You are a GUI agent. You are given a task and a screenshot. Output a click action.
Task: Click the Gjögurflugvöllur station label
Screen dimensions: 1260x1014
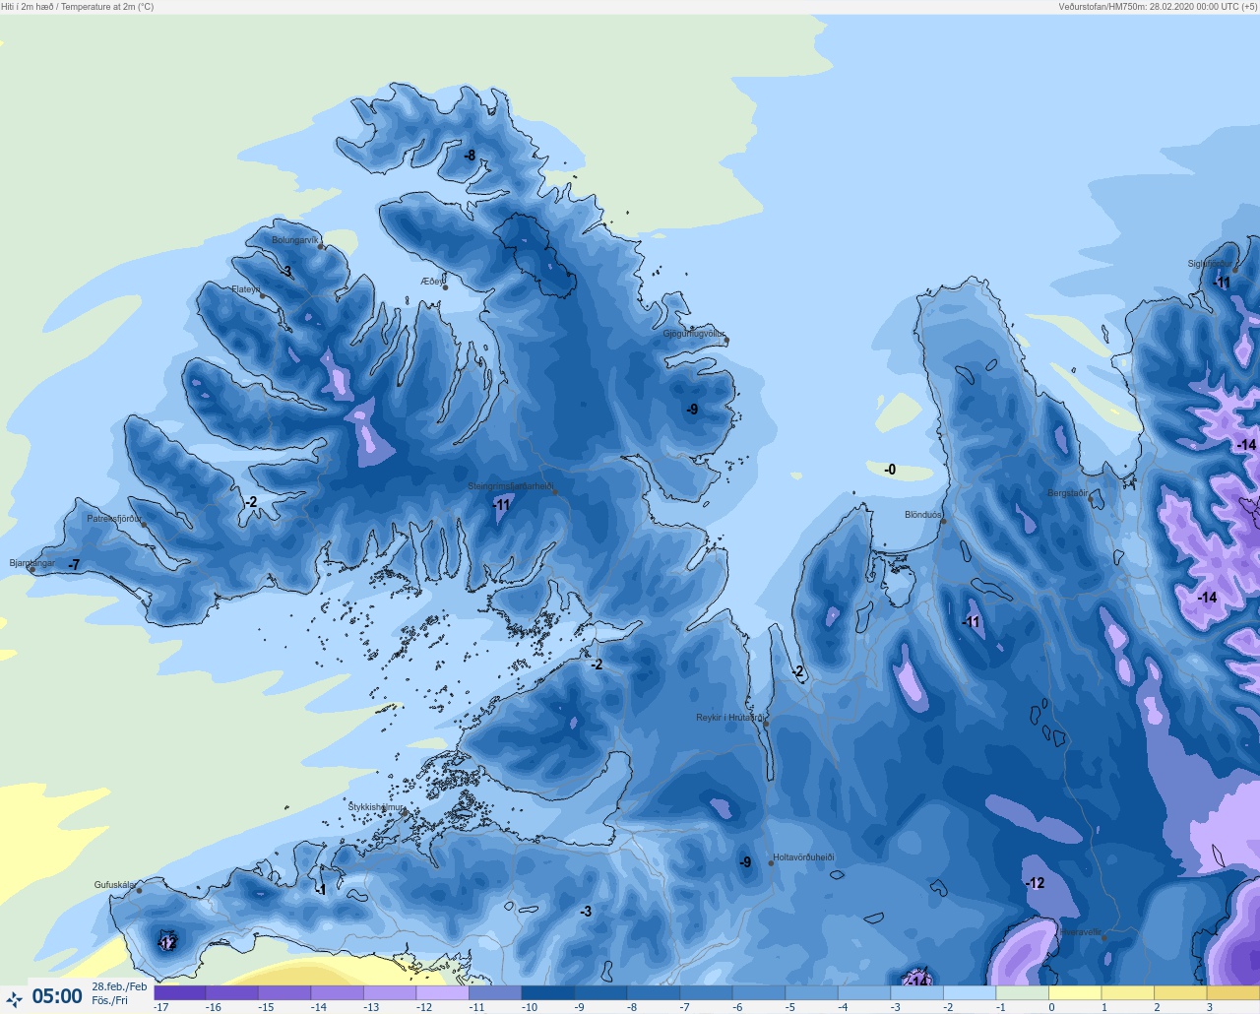694,335
